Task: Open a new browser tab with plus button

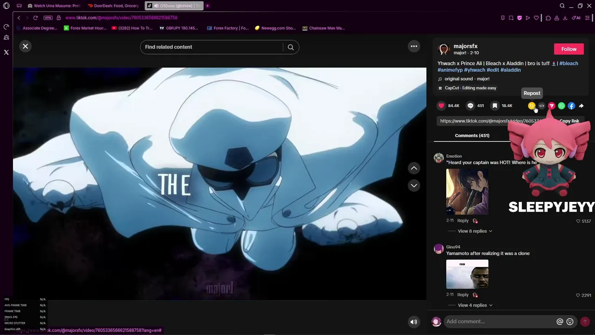Action: pos(207,6)
